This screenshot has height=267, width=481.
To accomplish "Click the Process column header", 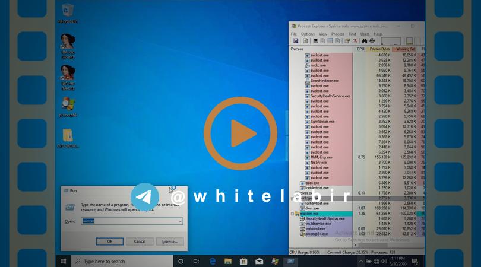I will coord(321,49).
